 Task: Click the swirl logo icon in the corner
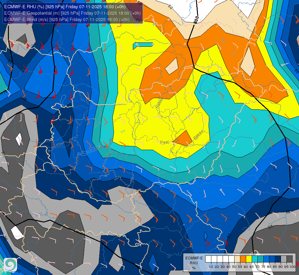coord(10,265)
